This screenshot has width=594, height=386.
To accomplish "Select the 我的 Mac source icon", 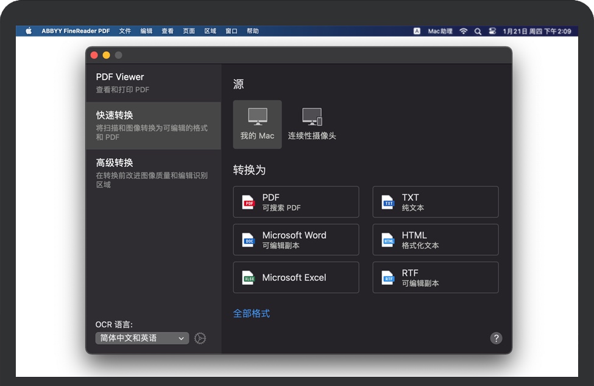I will pos(257,117).
